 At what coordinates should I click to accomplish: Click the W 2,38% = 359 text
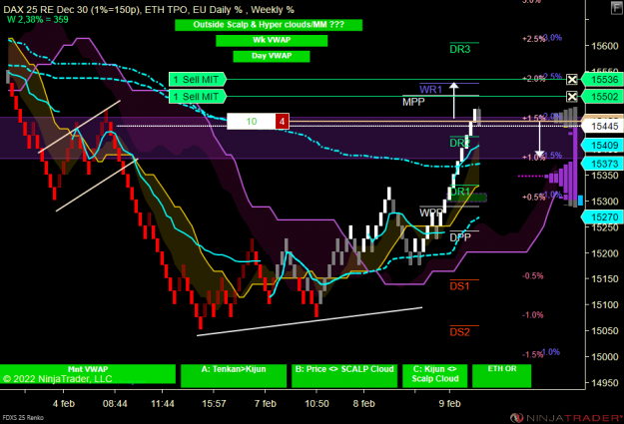[x=38, y=20]
